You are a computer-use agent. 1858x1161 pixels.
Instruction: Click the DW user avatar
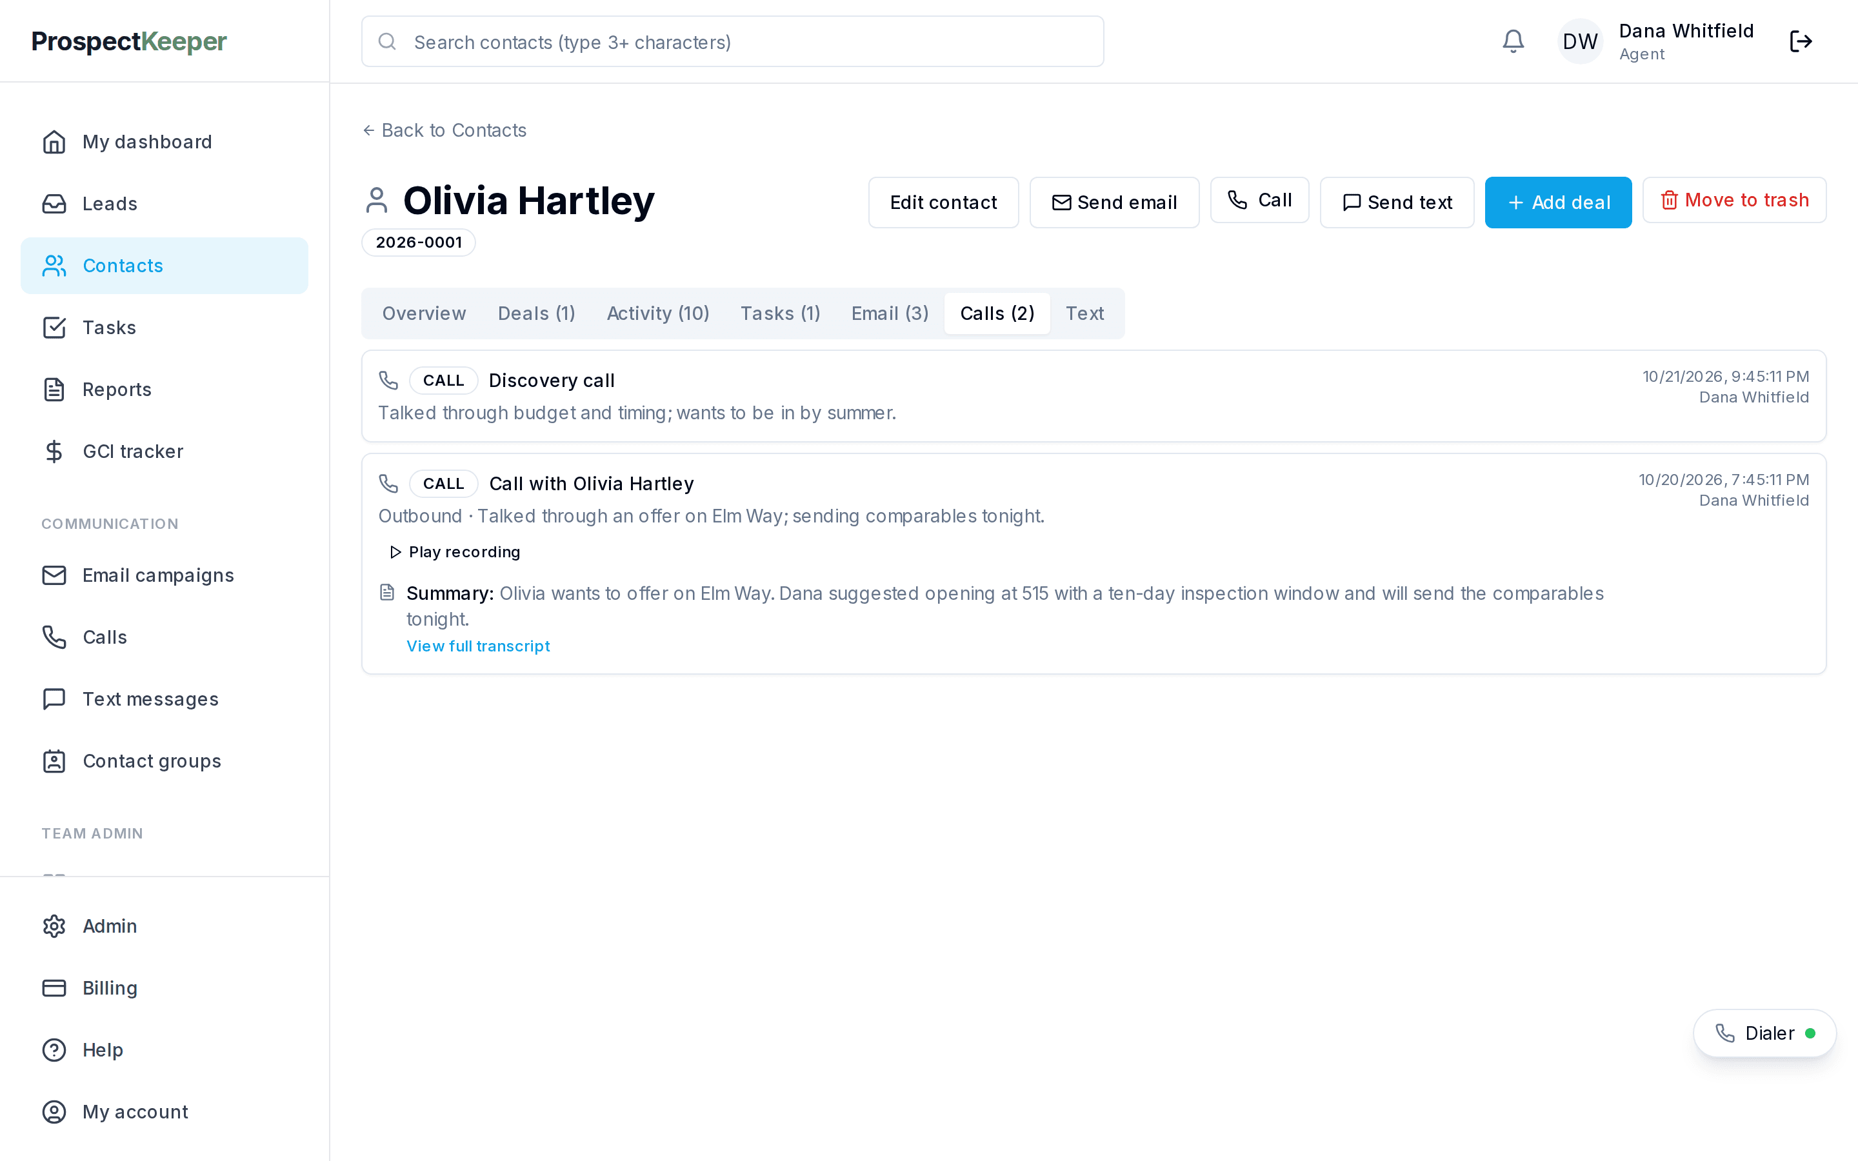pyautogui.click(x=1579, y=41)
